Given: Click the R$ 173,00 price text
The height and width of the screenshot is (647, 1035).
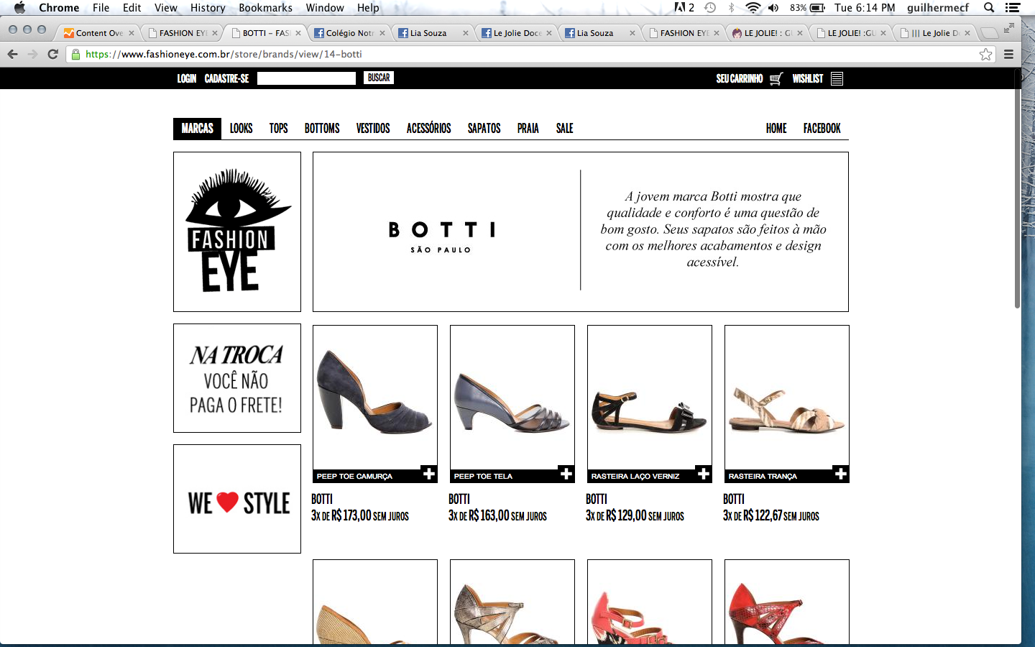Looking at the screenshot, I should pos(351,515).
